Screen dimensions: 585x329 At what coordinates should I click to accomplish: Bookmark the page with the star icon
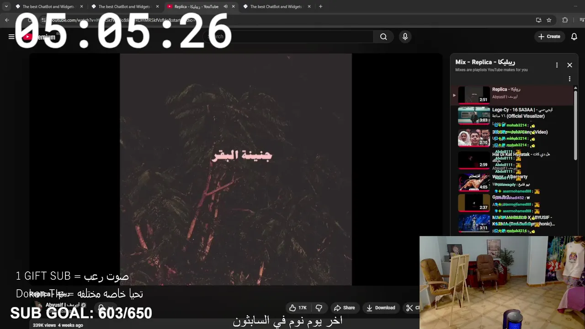549,20
